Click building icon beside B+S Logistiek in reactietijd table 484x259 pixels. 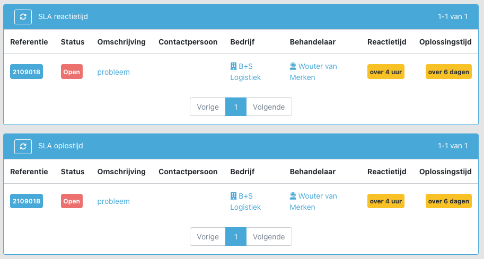(x=233, y=66)
